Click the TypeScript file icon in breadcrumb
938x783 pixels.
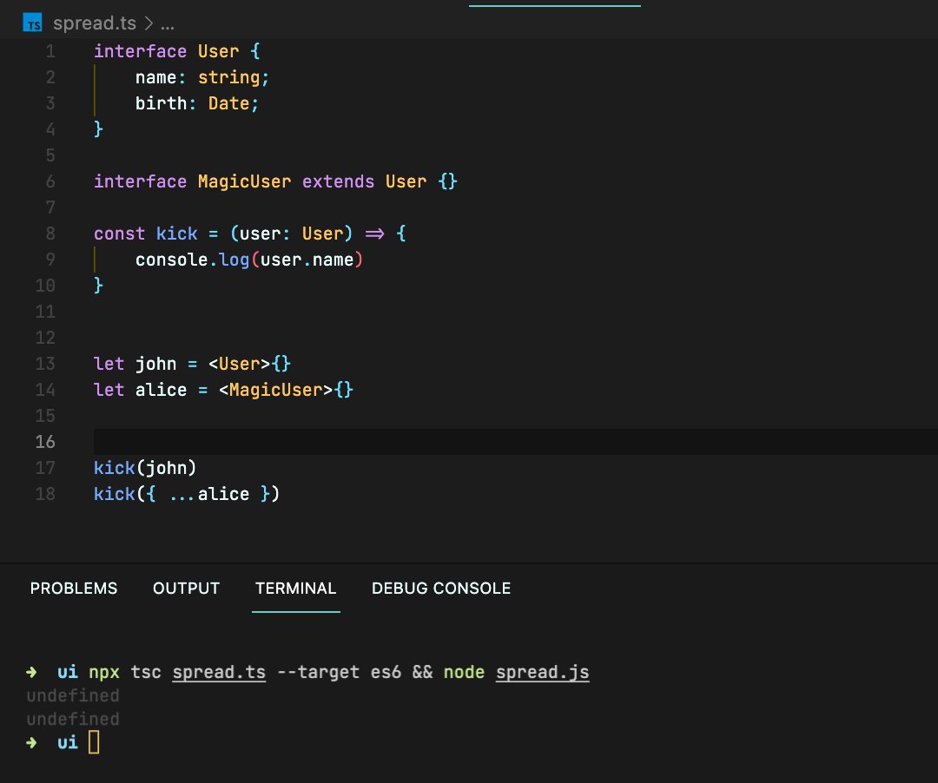(x=32, y=23)
